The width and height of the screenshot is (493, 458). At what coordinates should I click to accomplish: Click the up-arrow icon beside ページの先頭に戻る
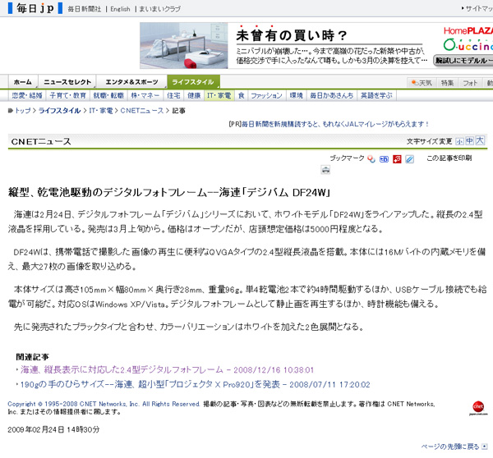click(x=485, y=447)
